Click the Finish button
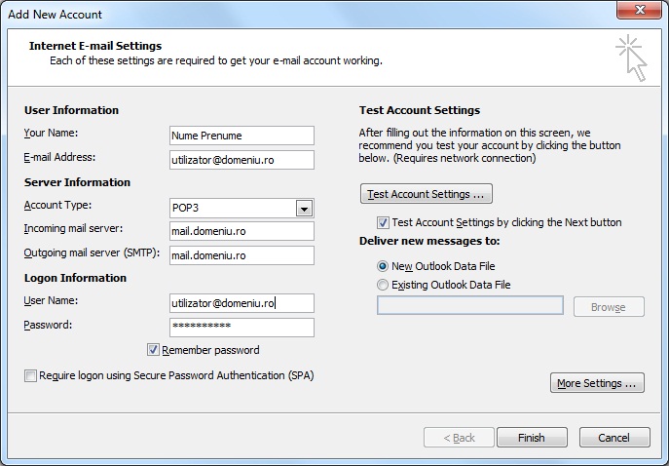 532,438
